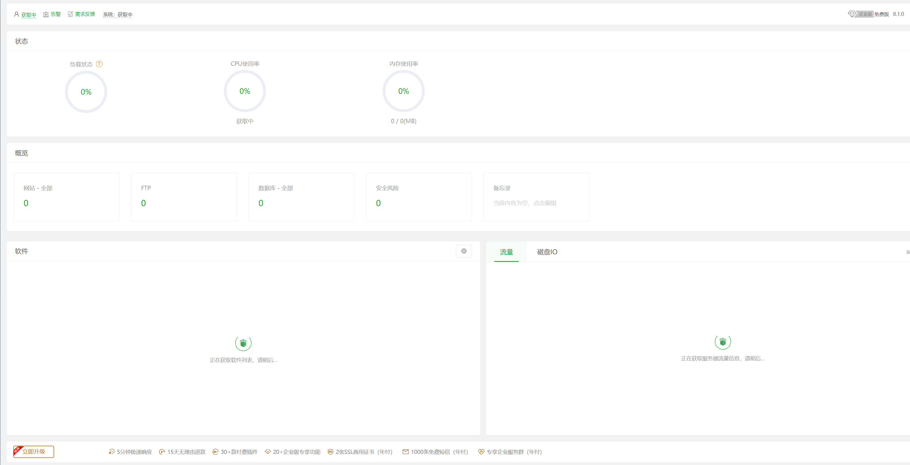Click the 20+企业版专享功能 diamond icon
Screen dimensions: 910x465
pyautogui.click(x=268, y=452)
